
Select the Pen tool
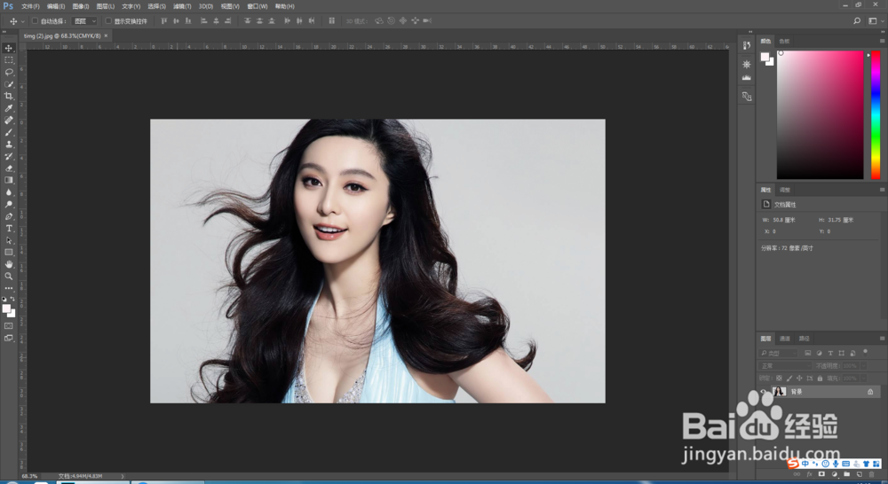[x=9, y=216]
